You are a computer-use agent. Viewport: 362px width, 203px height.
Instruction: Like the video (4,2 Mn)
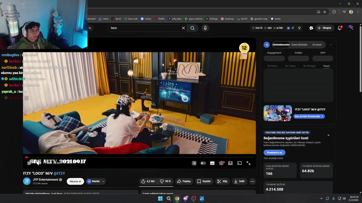[x=148, y=181]
